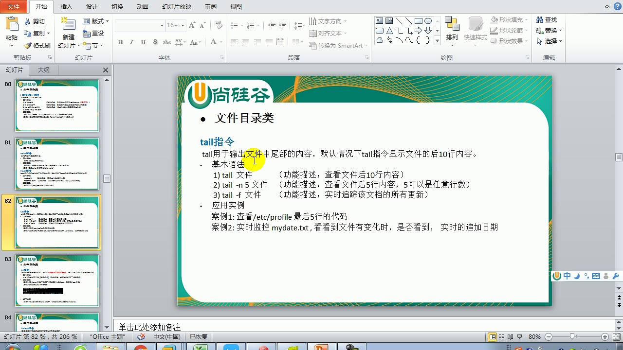Decrease list indent level
The height and width of the screenshot is (350, 623).
pyautogui.click(x=271, y=25)
